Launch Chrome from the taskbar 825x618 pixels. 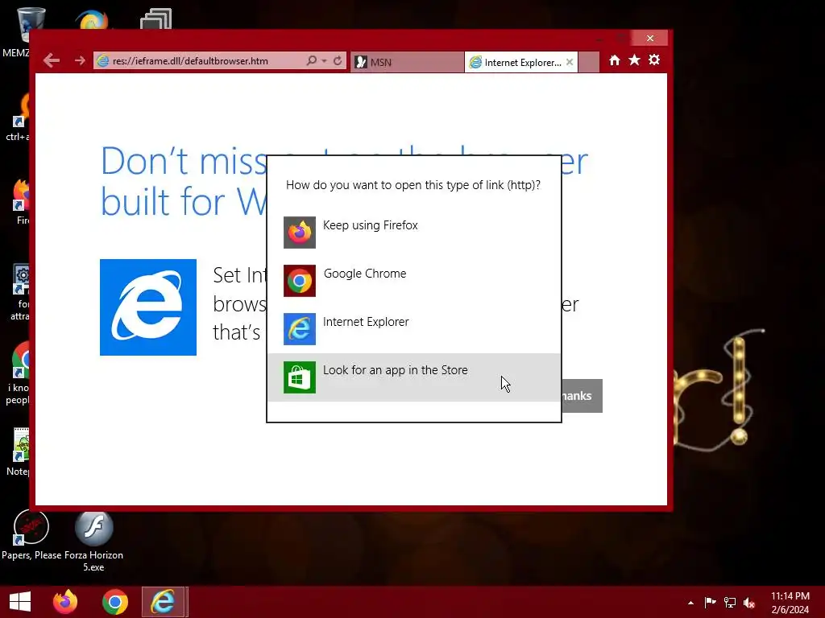114,602
